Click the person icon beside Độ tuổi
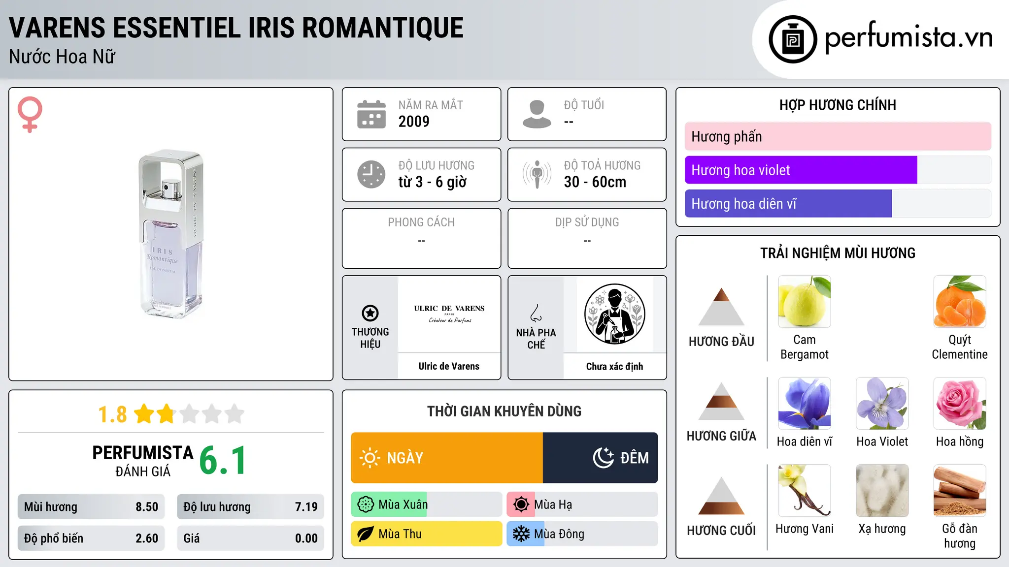Image resolution: width=1009 pixels, height=567 pixels. 537,114
